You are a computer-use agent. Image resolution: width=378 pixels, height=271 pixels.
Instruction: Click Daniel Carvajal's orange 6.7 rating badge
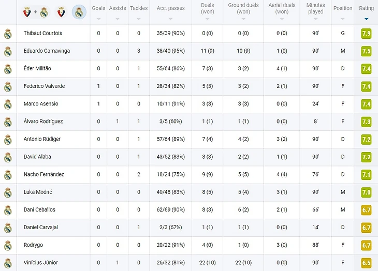click(366, 228)
